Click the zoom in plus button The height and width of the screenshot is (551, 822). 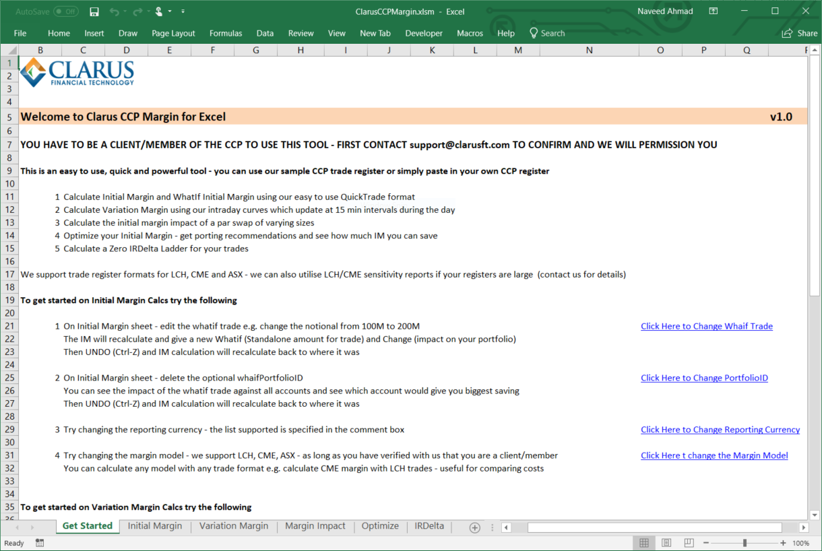[x=783, y=543]
